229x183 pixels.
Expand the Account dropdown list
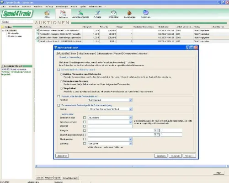click(x=131, y=100)
